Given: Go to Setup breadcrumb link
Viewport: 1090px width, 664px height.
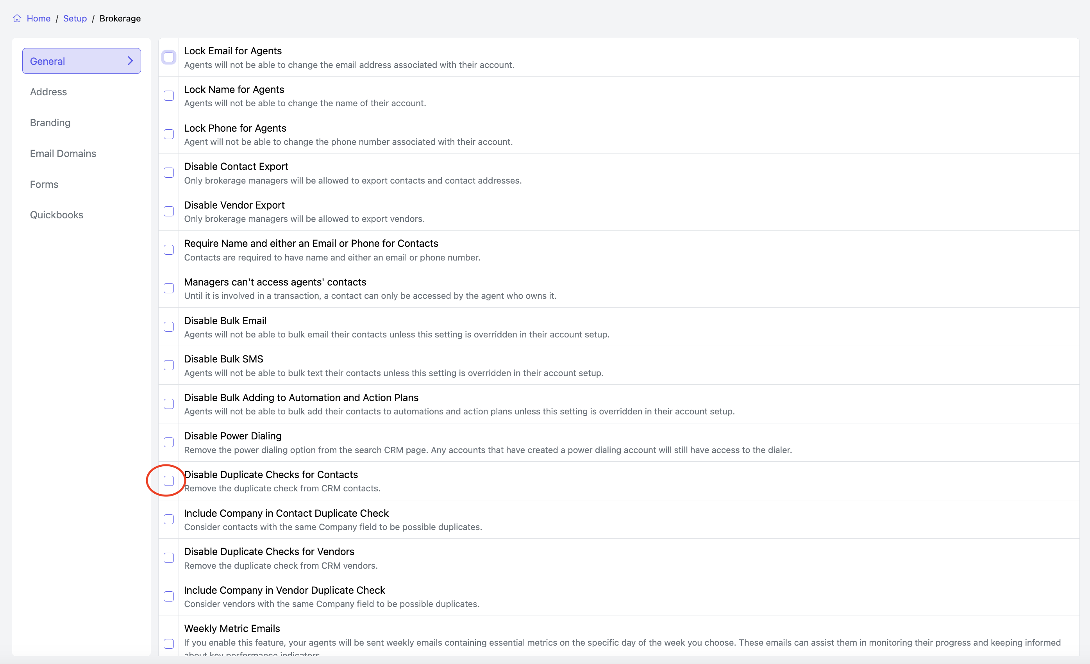Looking at the screenshot, I should 75,19.
